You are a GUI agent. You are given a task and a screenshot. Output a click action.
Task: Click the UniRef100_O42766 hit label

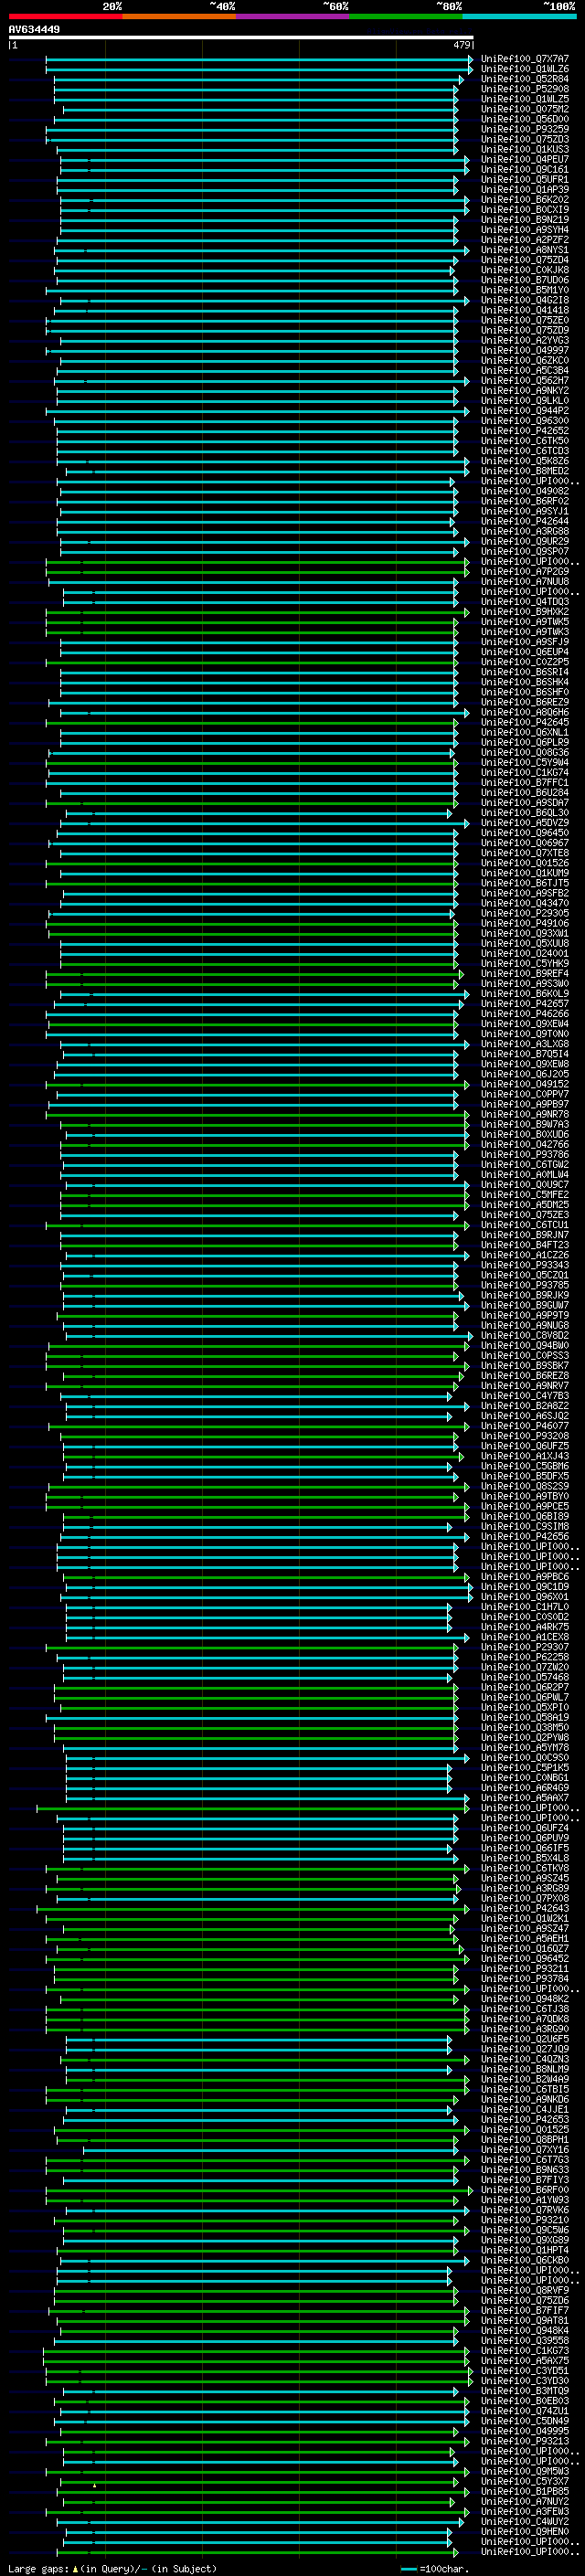coord(525,1145)
